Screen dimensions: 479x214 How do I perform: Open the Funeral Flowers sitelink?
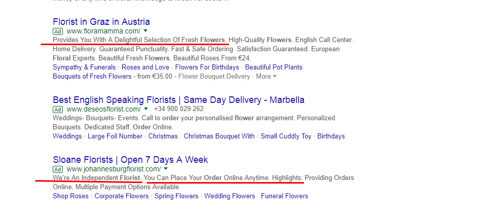[x=285, y=196]
